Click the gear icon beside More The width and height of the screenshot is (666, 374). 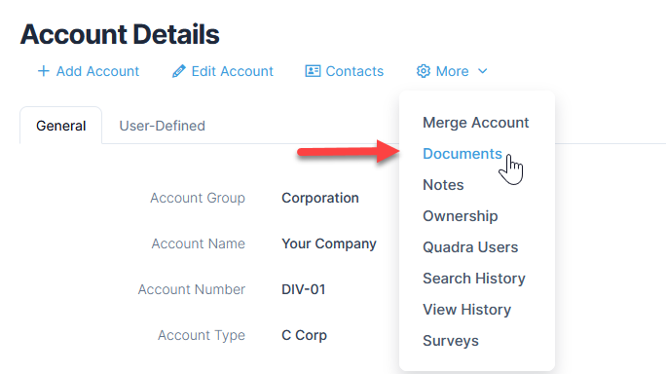click(x=423, y=71)
